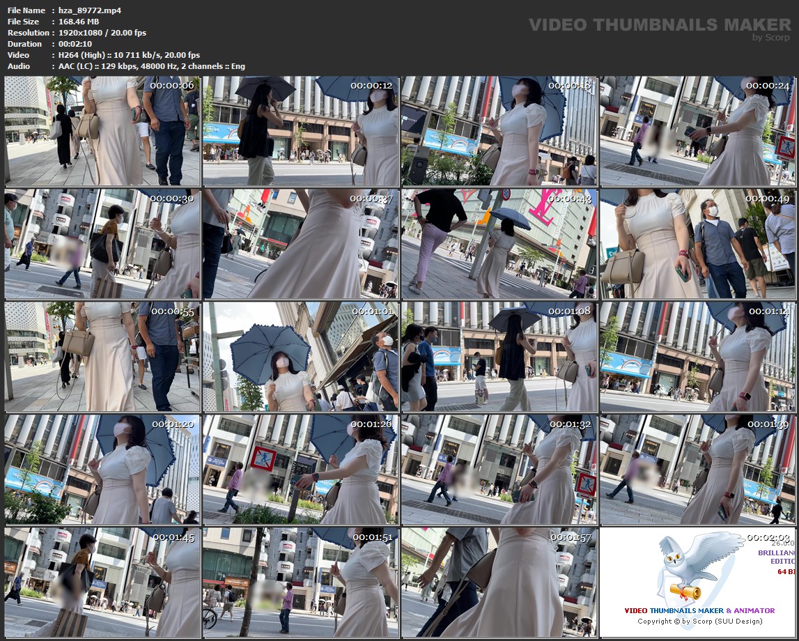Click the "by Scorp" text in header
Image resolution: width=799 pixels, height=641 pixels.
click(771, 38)
